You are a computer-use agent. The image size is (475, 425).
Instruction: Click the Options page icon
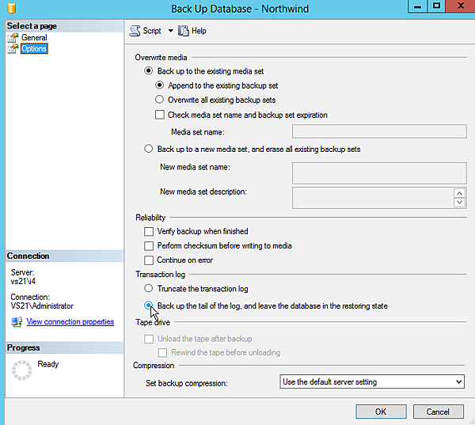[x=13, y=48]
